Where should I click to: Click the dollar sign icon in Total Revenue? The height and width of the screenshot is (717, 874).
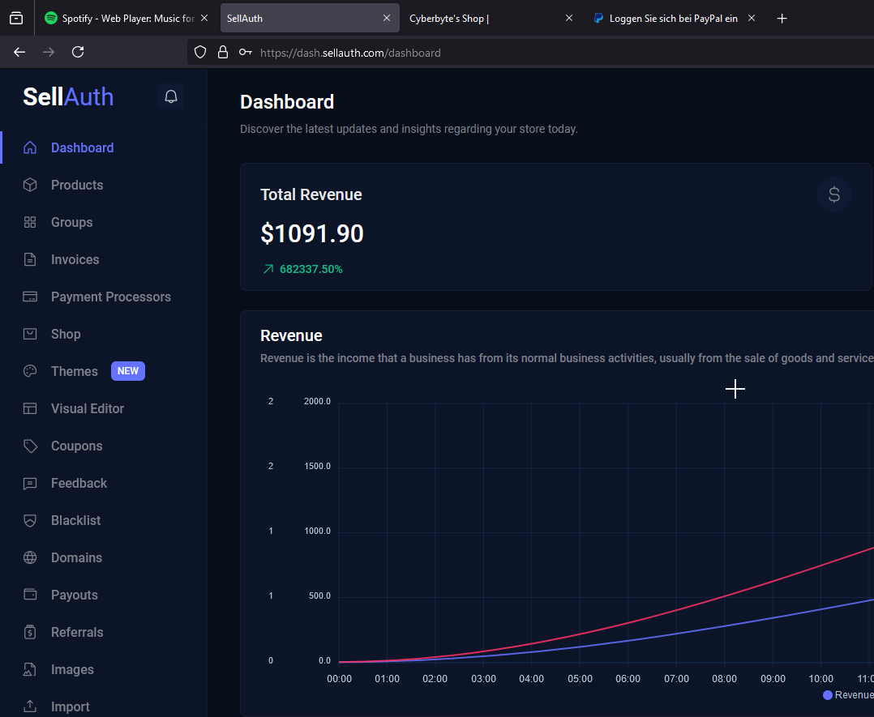(x=833, y=194)
